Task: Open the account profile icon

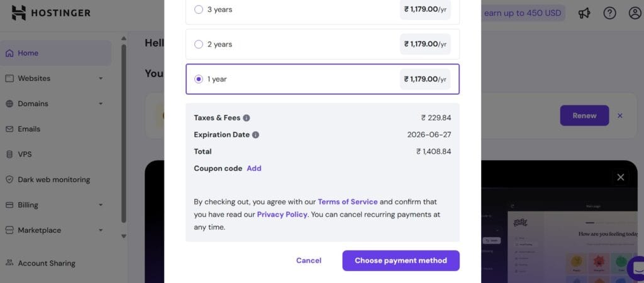Action: 635,13
